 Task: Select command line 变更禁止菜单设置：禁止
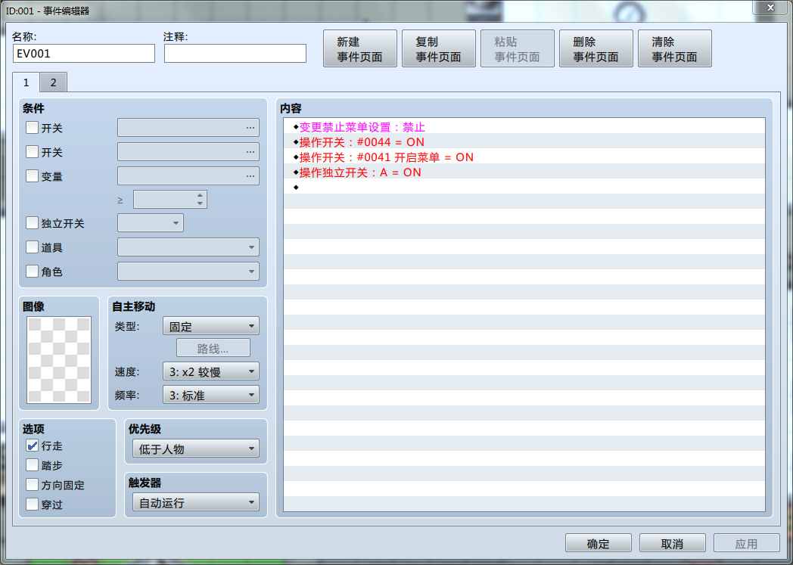(x=524, y=127)
